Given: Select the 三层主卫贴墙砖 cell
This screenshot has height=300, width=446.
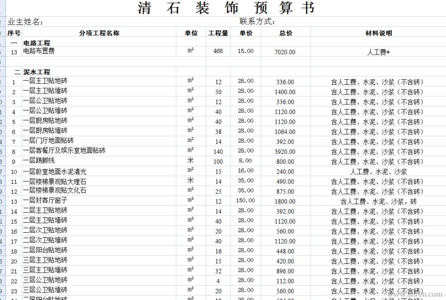Looking at the screenshot, I should pyautogui.click(x=99, y=270).
